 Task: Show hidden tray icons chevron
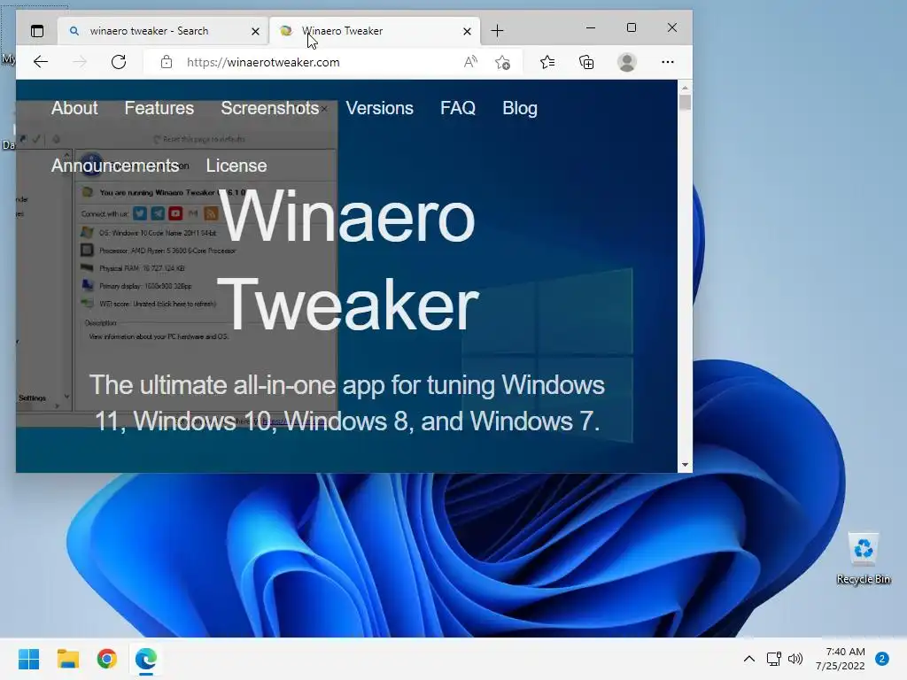[749, 659]
